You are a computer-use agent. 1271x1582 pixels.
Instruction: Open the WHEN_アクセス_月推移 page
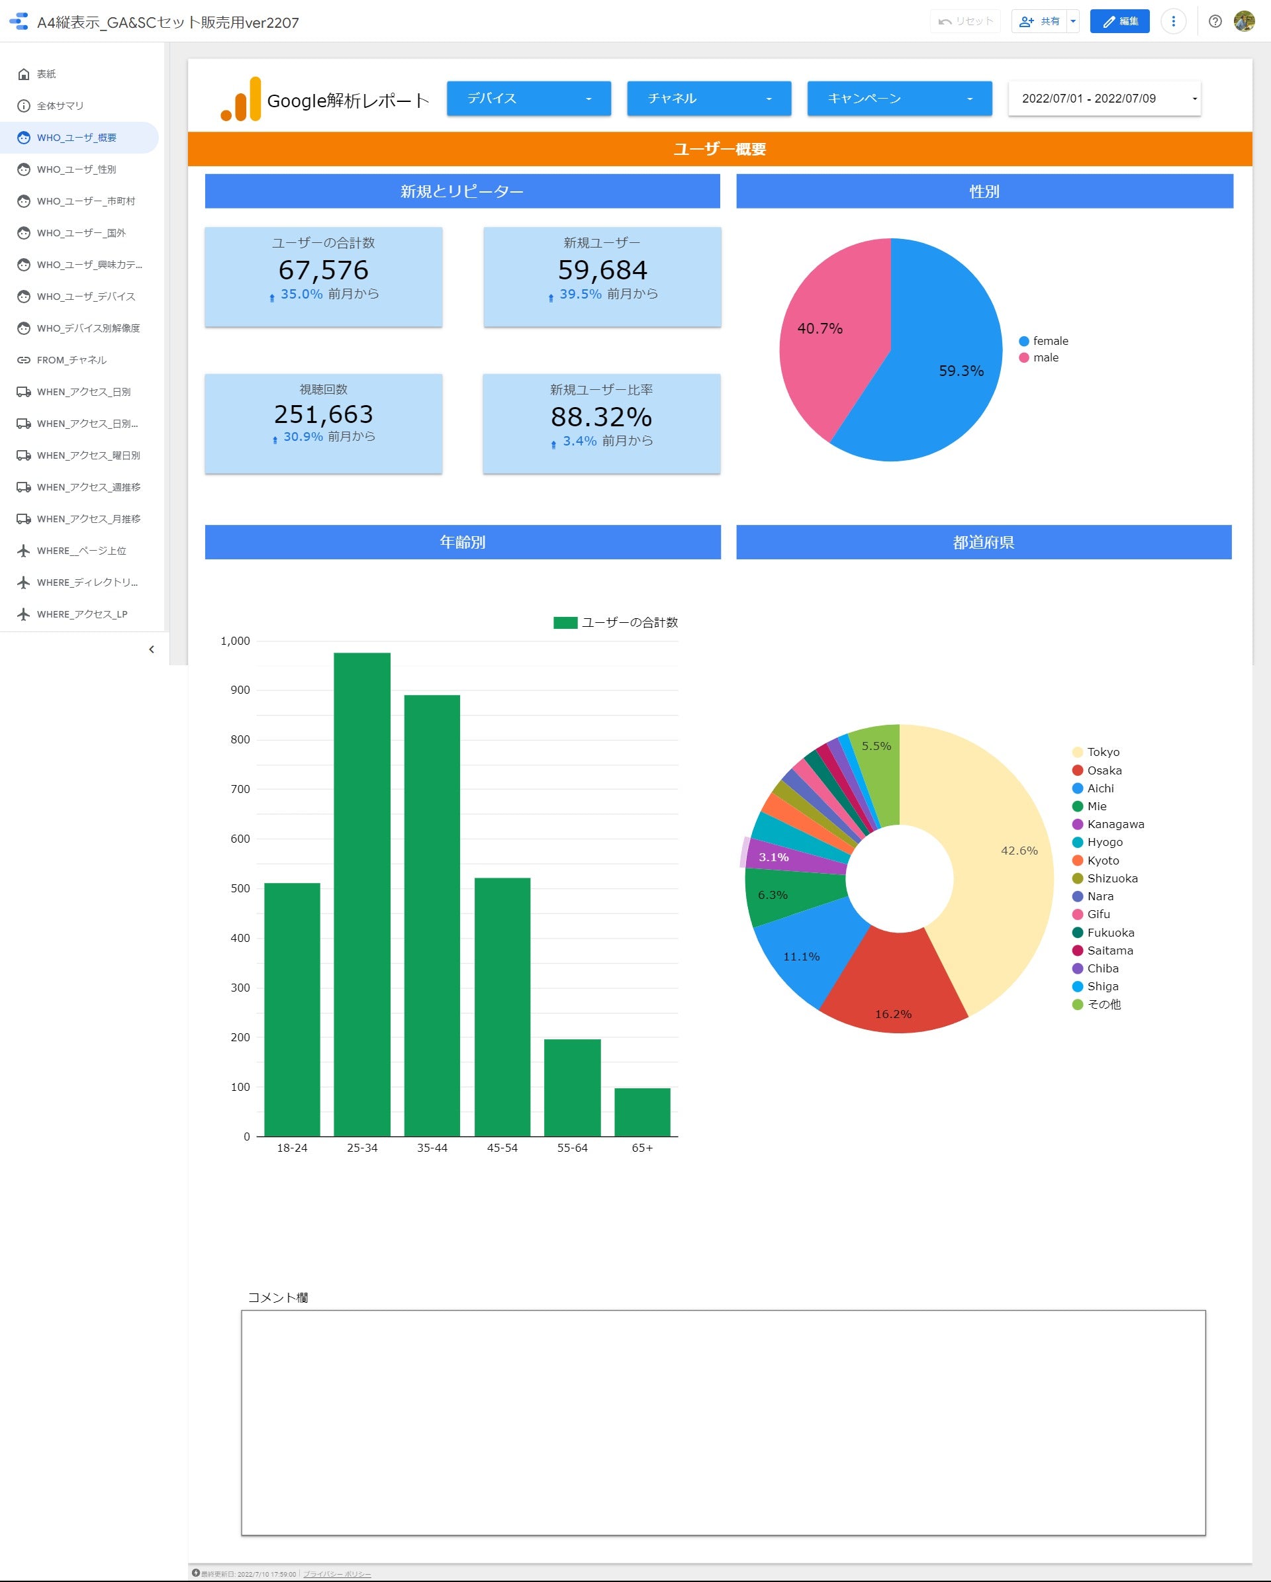79,519
